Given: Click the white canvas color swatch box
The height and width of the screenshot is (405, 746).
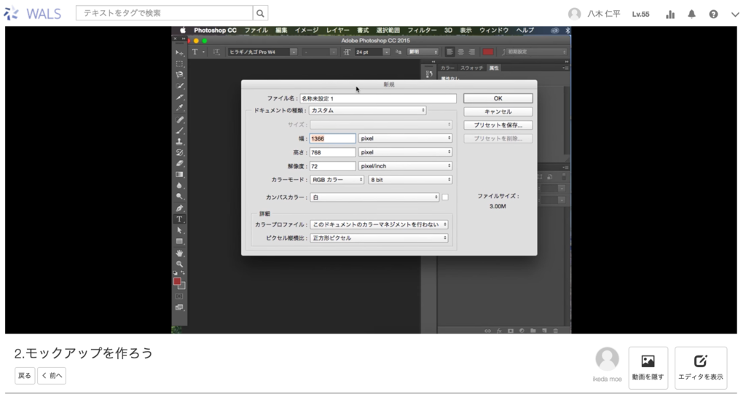Looking at the screenshot, I should click(445, 197).
